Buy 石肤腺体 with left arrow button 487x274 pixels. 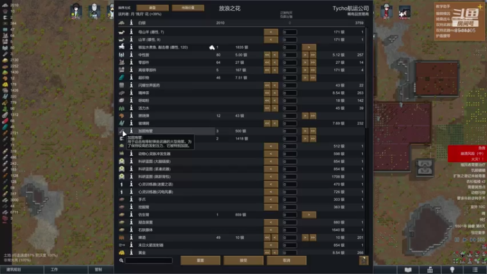point(271,230)
